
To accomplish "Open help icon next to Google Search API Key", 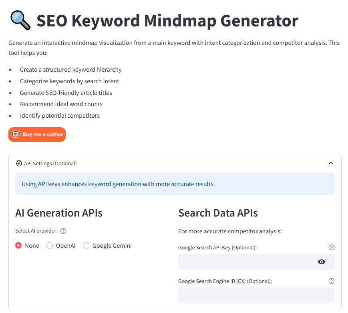I will [332, 247].
